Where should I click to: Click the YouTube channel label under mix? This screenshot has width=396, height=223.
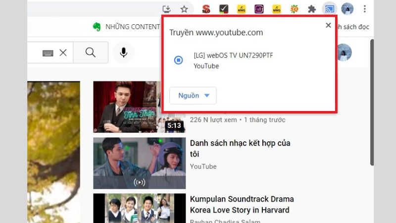point(203,167)
